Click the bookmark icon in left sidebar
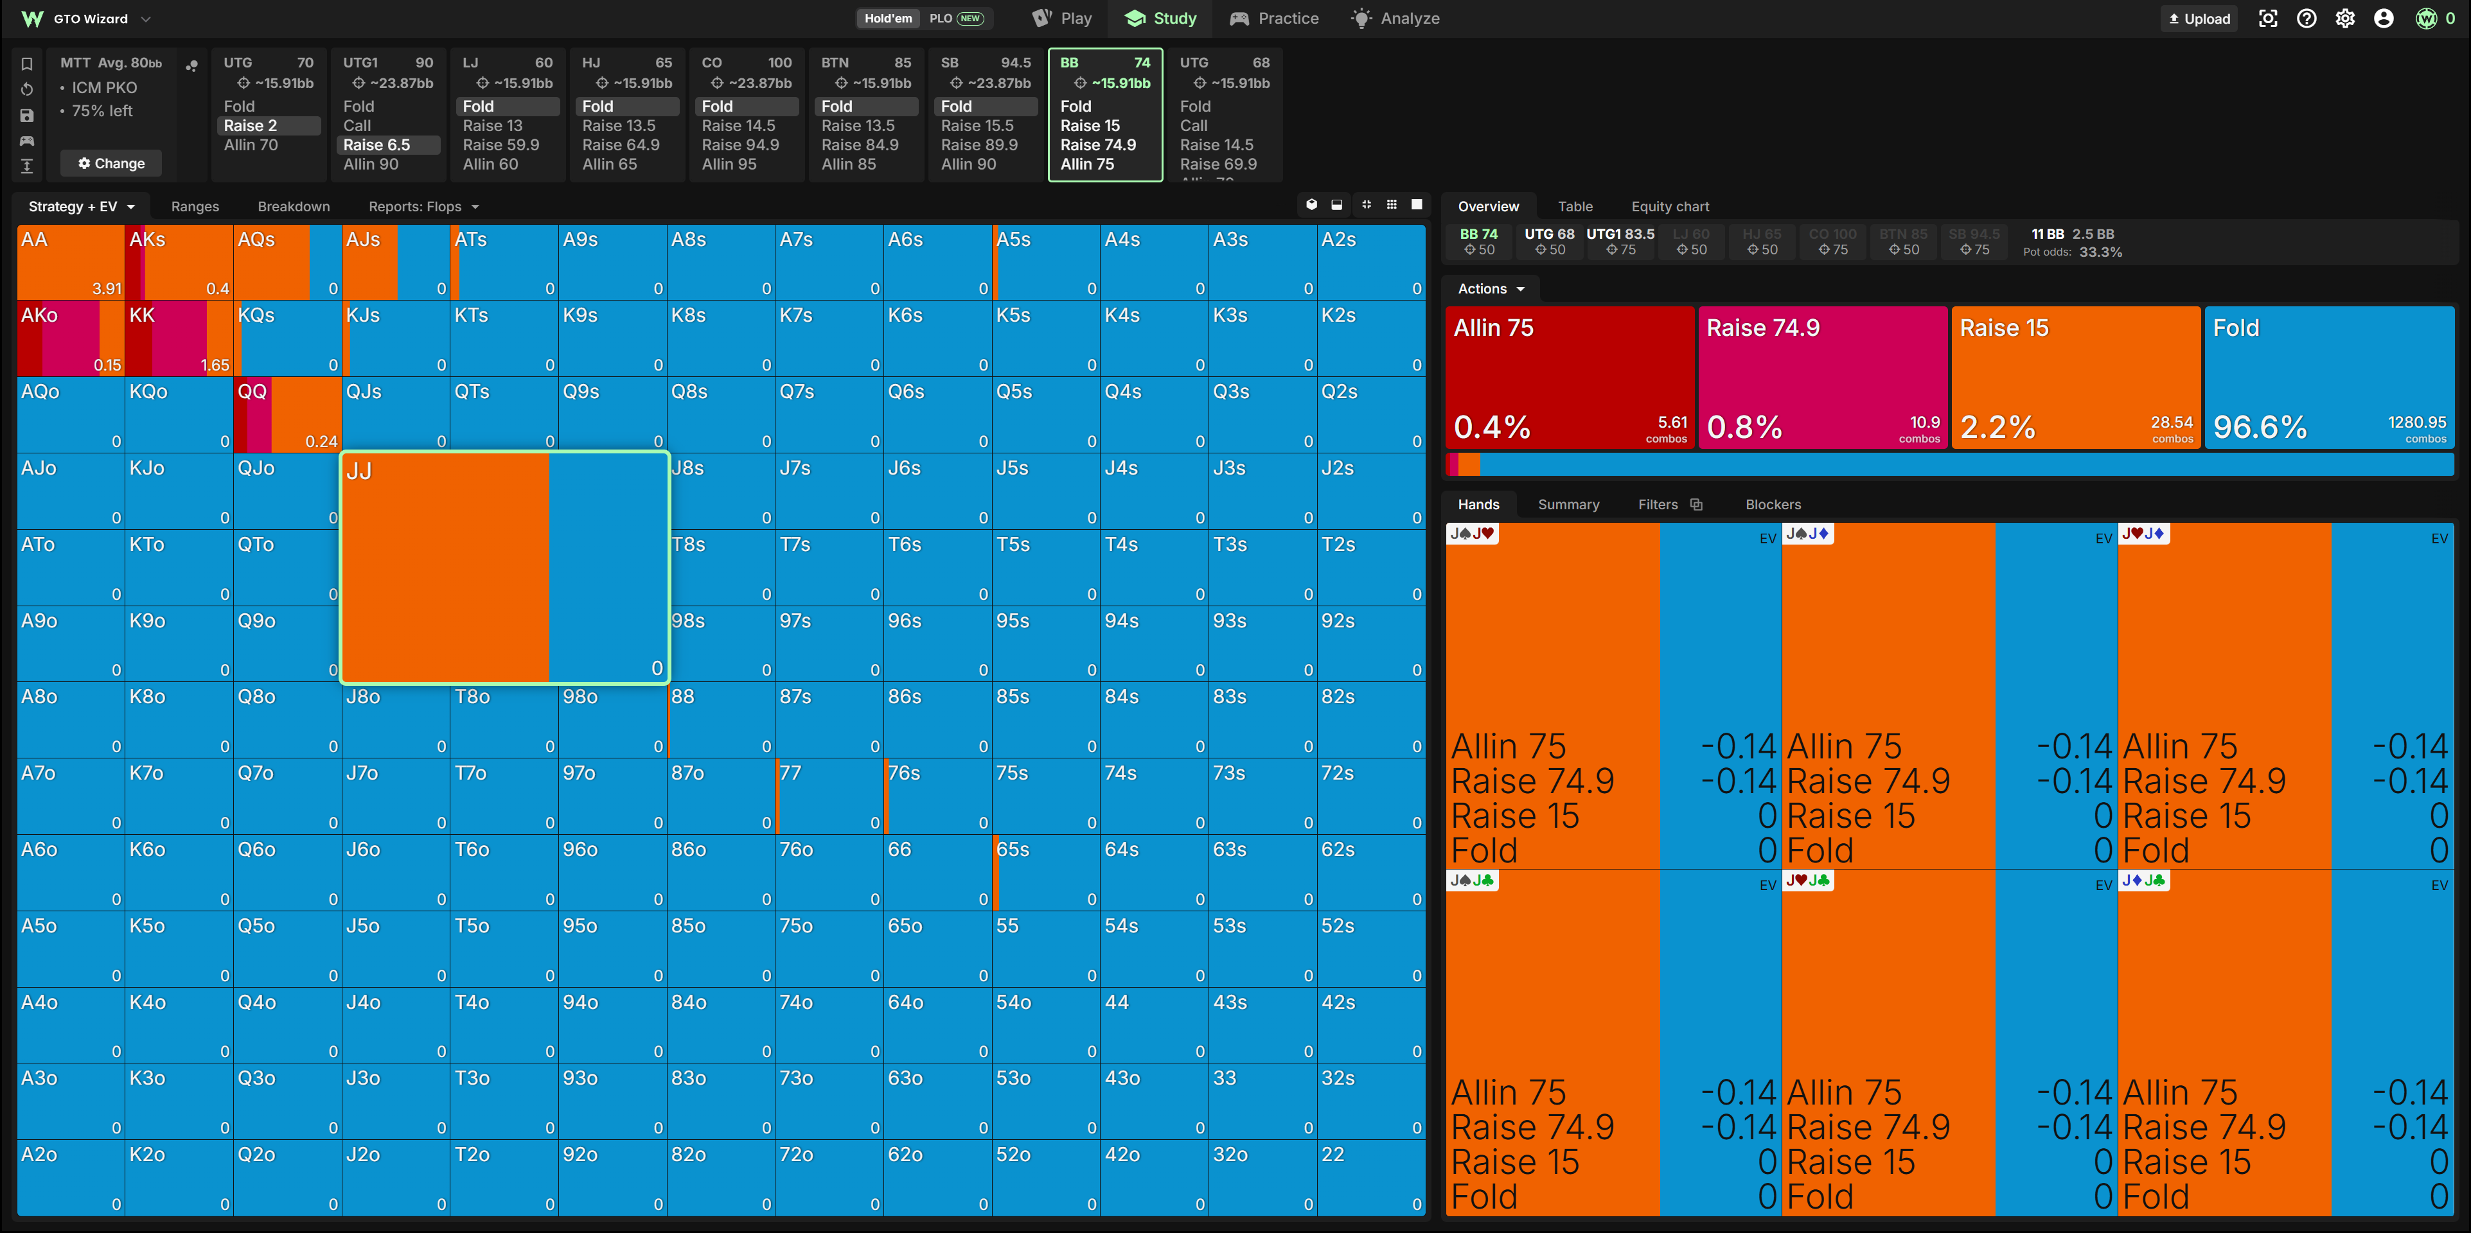 [x=27, y=64]
